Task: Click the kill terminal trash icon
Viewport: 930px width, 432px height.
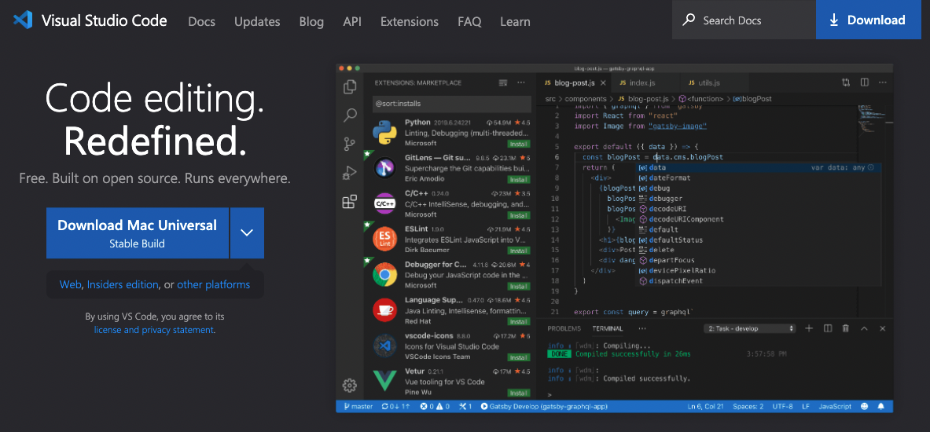Action: [846, 328]
